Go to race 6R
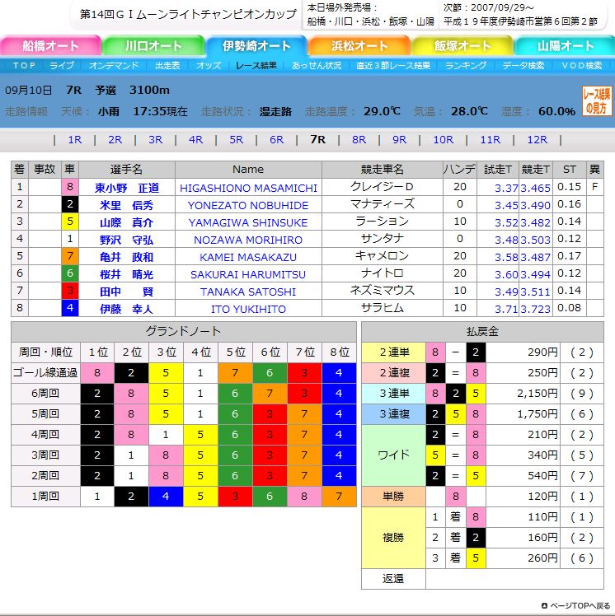Viewport: 615px width, 616px height. [x=276, y=139]
